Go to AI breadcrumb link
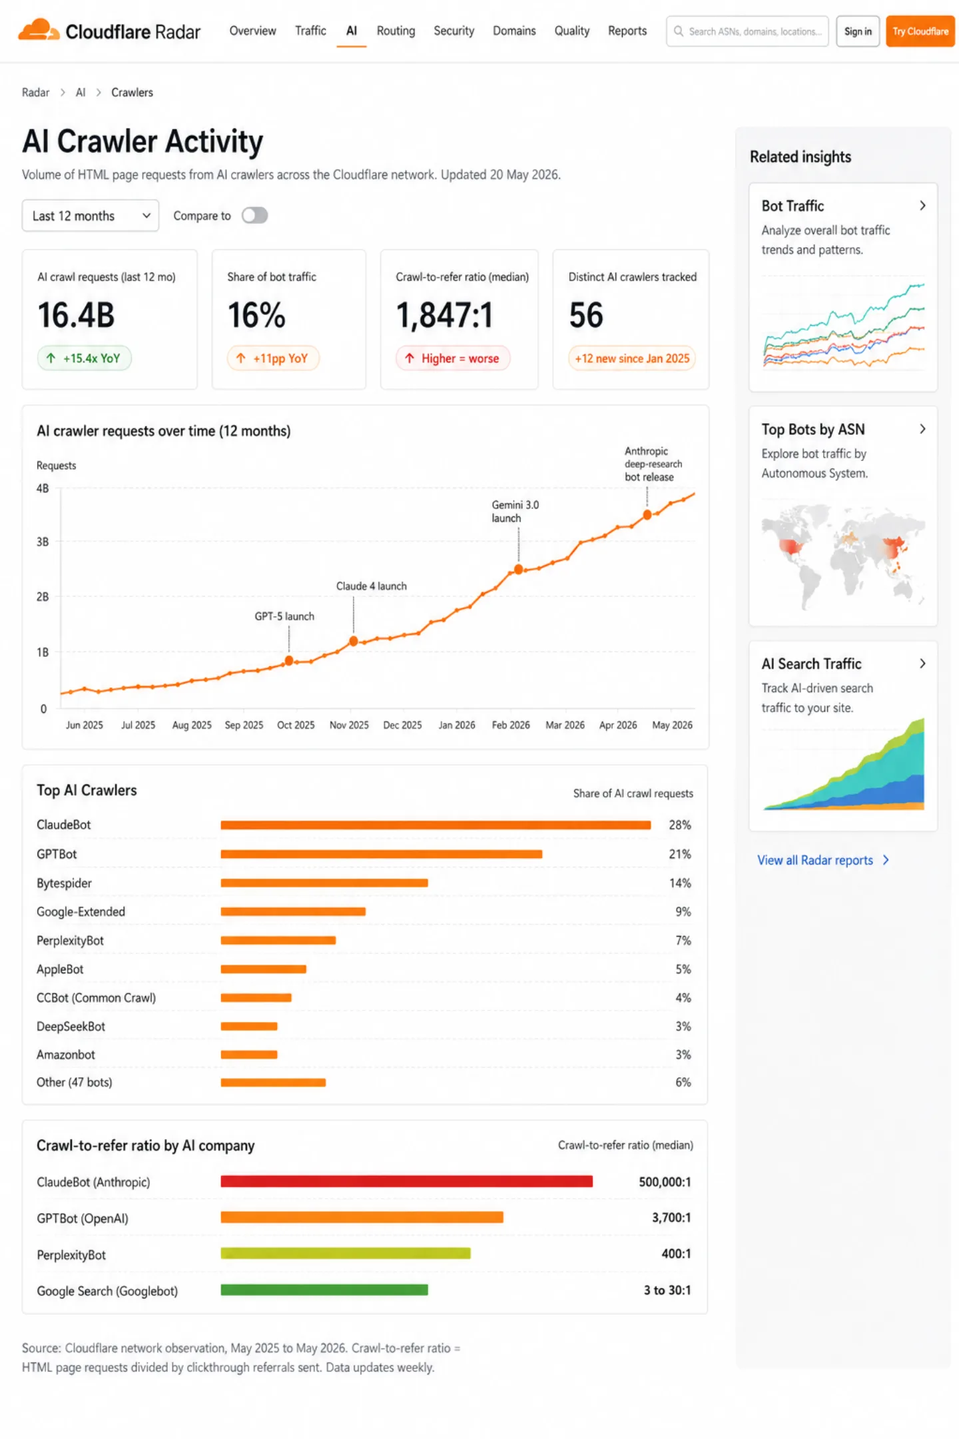Screen dimensions: 959x1439 click(81, 93)
